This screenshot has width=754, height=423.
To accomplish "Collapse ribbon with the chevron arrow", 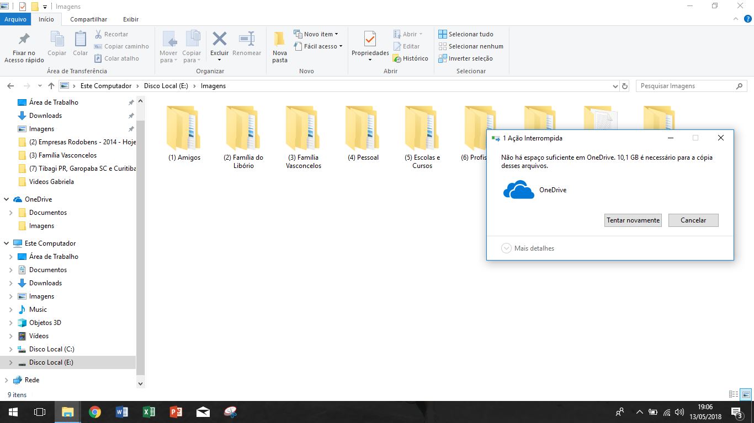I will (x=735, y=19).
